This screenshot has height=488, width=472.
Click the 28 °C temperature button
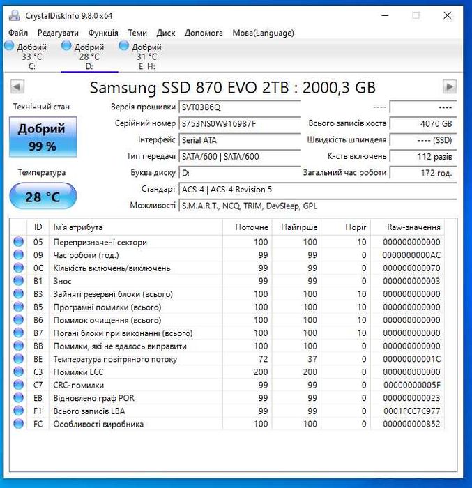pos(43,196)
